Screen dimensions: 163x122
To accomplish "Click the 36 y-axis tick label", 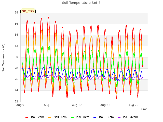I will tap(16, 24).
